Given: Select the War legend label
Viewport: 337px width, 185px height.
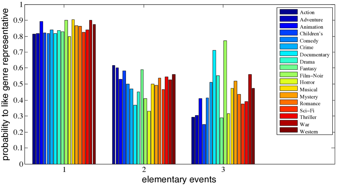Looking at the screenshot, I should (x=304, y=124).
